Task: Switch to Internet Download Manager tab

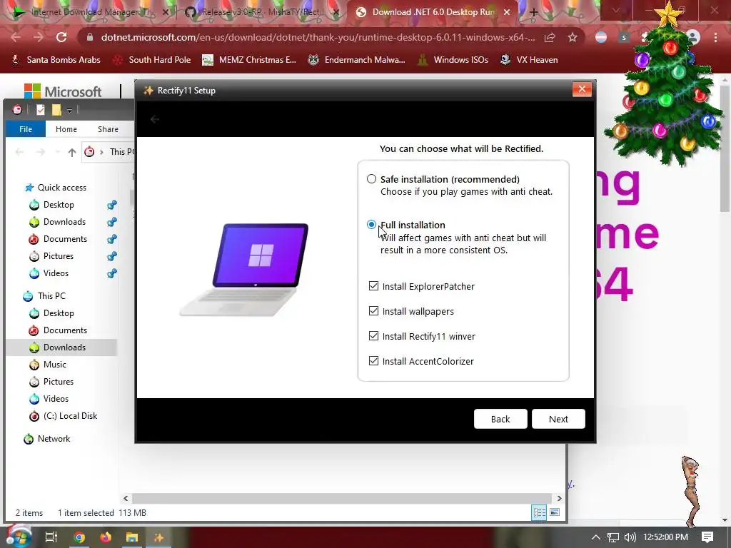Action: point(91,12)
